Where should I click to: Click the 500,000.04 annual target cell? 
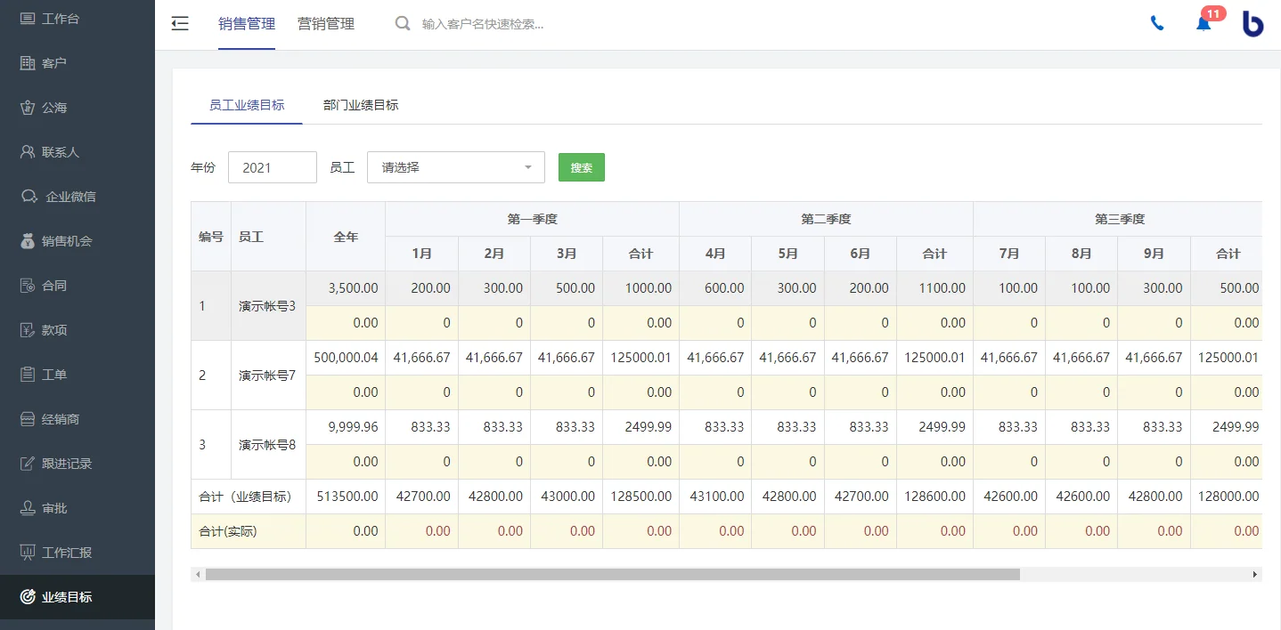[x=346, y=358]
